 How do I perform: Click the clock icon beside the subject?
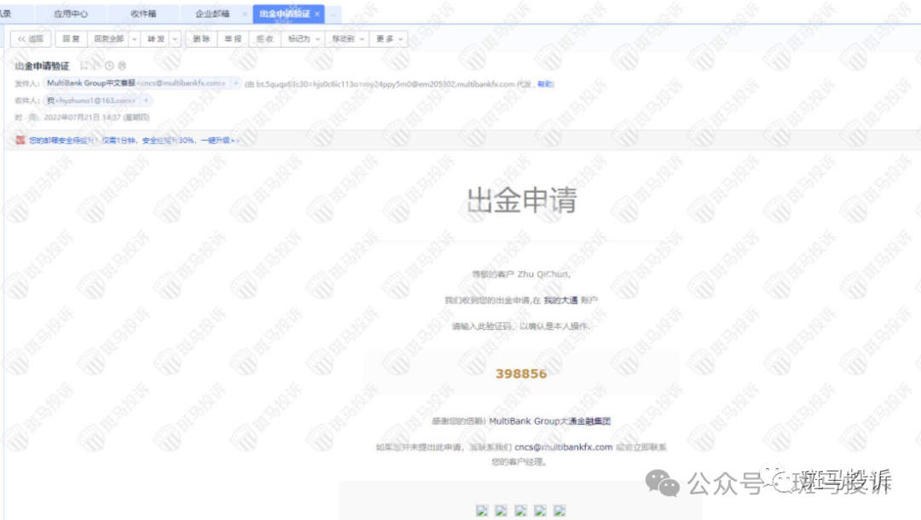109,66
